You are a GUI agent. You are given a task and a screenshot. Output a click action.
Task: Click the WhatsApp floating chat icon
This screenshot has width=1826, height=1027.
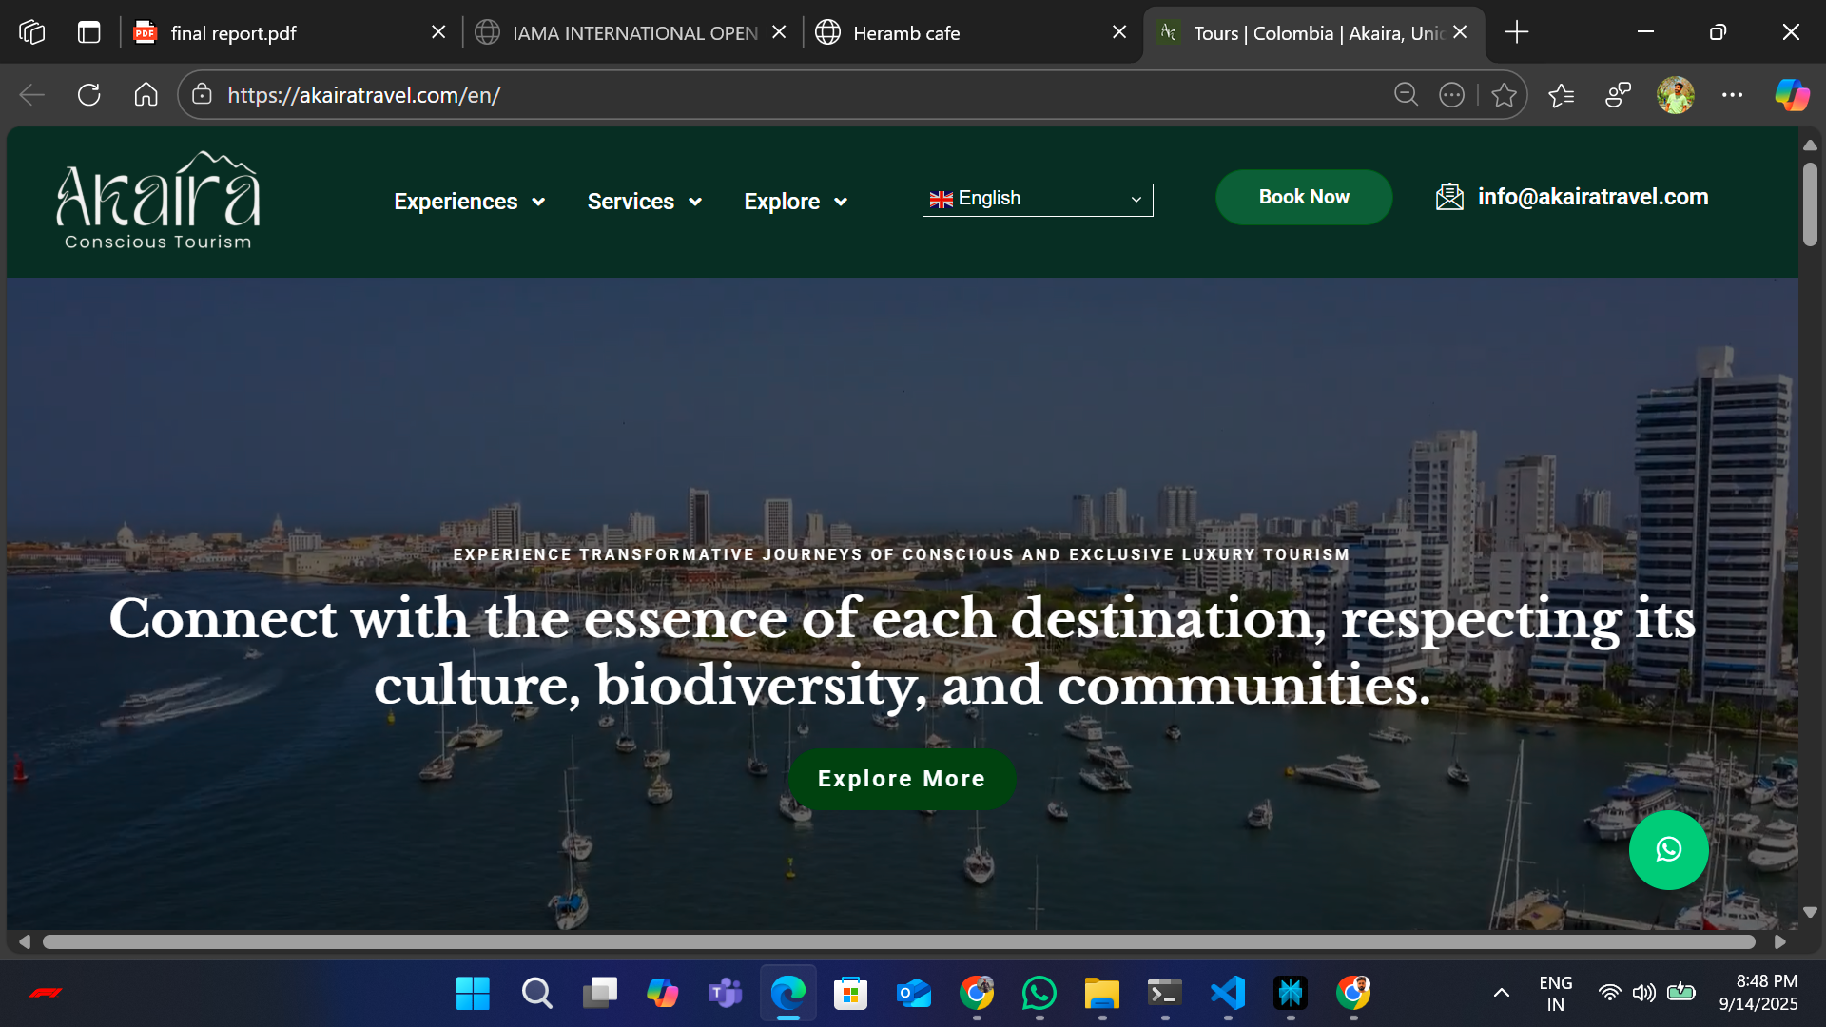pos(1668,849)
